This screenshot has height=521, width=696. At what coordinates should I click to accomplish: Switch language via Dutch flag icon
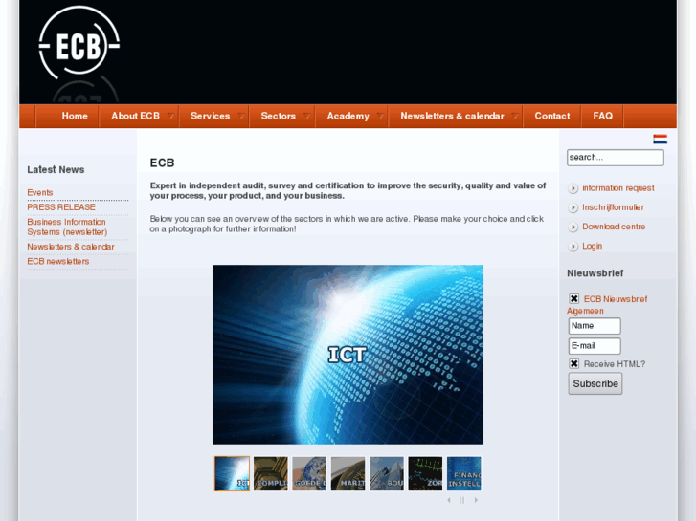[x=660, y=140]
